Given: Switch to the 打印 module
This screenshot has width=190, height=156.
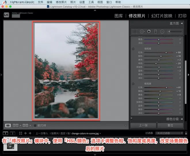Looking at the screenshot, I should click(x=182, y=16).
